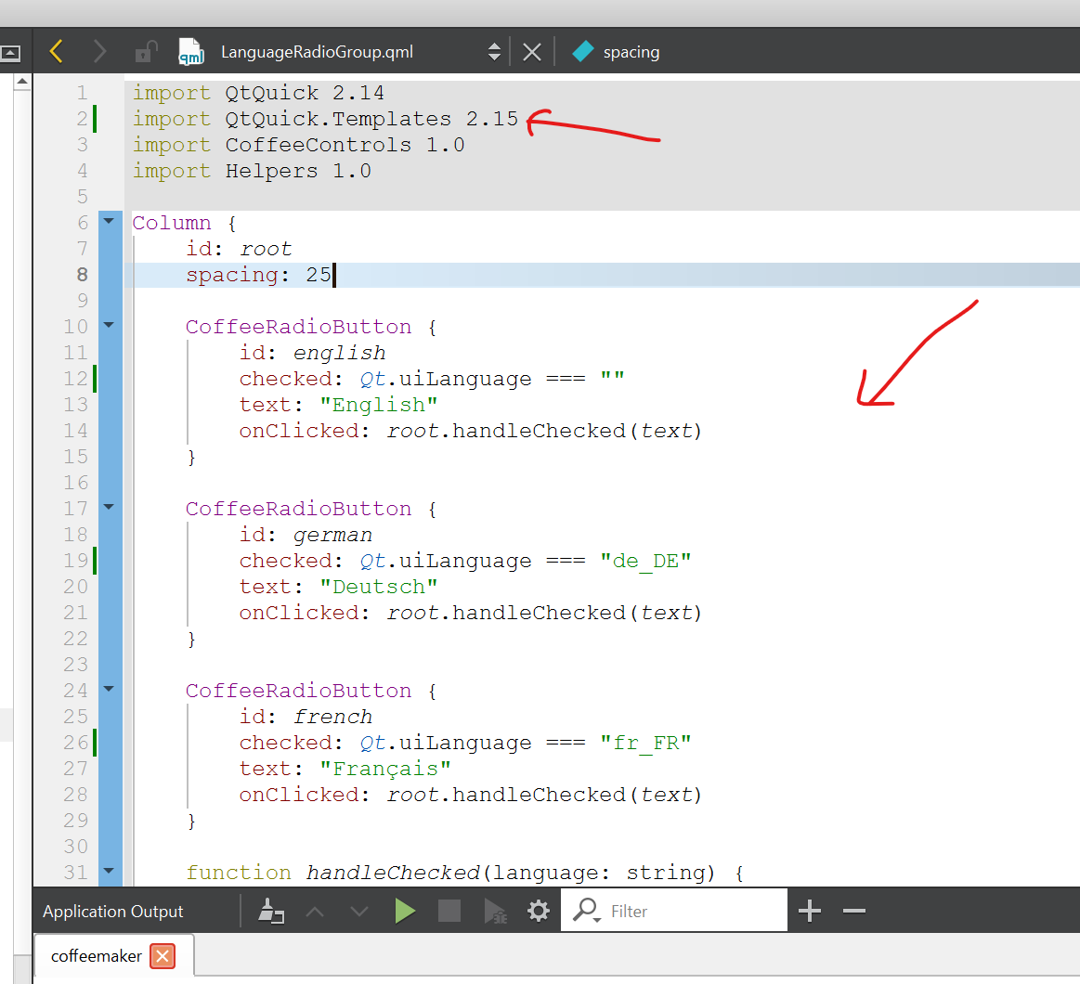Click the sidebar panel icon at toolbar's left edge
The height and width of the screenshot is (984, 1080).
point(10,52)
